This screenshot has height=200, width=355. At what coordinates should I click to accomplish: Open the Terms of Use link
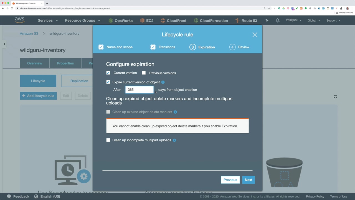[339, 197]
